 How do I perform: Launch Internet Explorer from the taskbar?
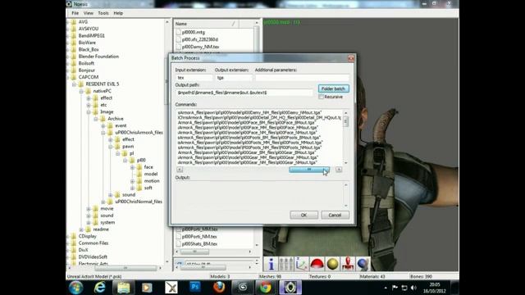point(100,288)
